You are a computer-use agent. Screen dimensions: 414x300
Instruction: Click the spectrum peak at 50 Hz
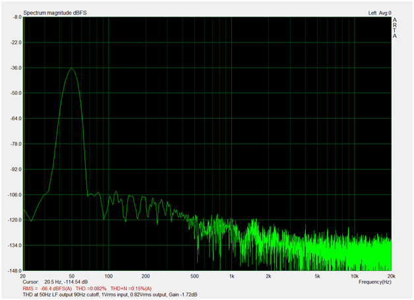71,69
